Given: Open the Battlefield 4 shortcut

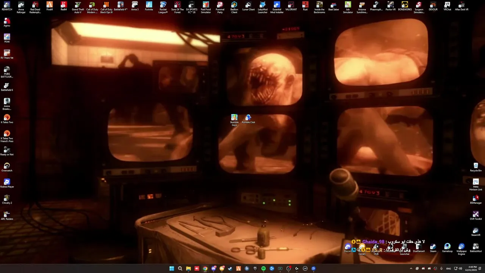Looking at the screenshot, I should [x=120, y=6].
